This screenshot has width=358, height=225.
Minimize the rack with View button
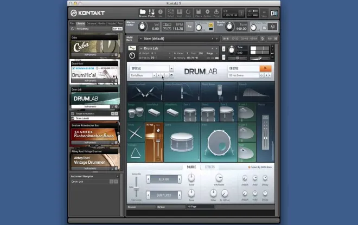point(264,13)
